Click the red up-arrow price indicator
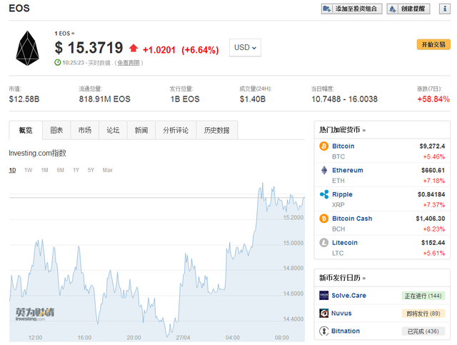 coord(134,48)
